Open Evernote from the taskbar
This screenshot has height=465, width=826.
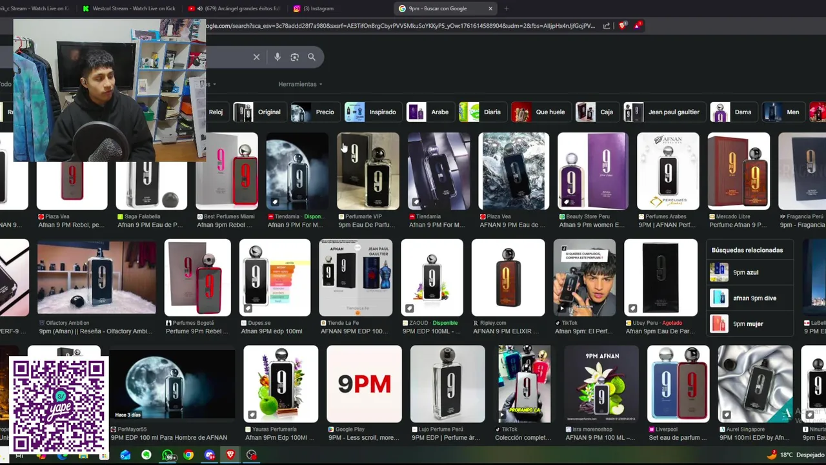coord(146,455)
